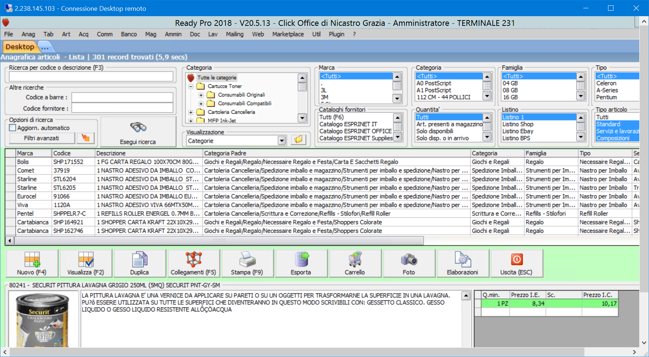Select the Pentel SHPPELR7-C row
649x357 pixels.
coord(322,213)
